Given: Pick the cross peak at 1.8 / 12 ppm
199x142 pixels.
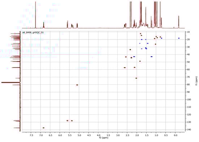Looking at the screenshot, I should coord(140,34).
